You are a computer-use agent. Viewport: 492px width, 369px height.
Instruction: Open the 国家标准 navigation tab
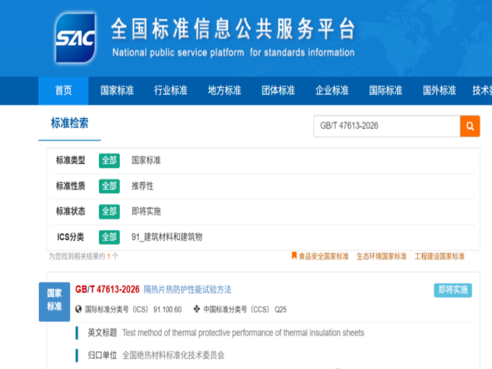pyautogui.click(x=117, y=90)
